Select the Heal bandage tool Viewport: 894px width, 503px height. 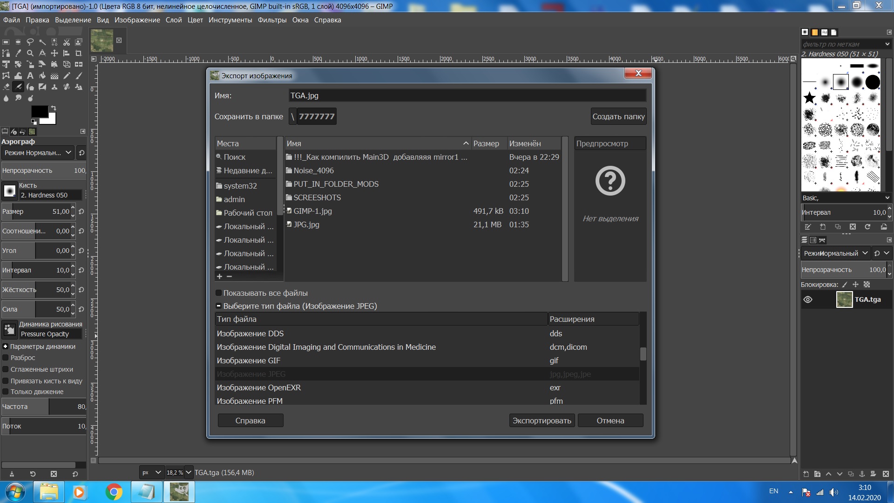coord(67,87)
